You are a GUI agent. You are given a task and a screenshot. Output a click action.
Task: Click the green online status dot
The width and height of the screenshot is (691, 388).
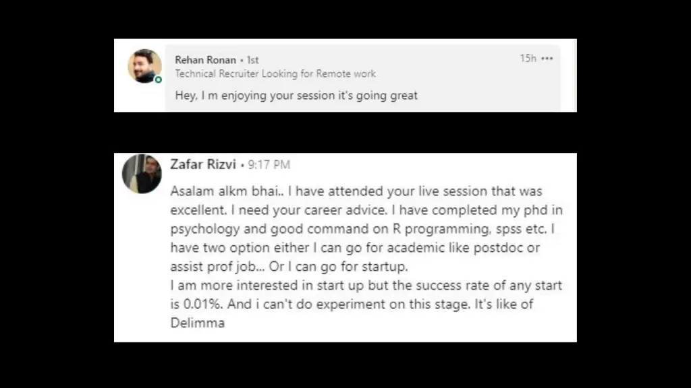[x=158, y=79]
